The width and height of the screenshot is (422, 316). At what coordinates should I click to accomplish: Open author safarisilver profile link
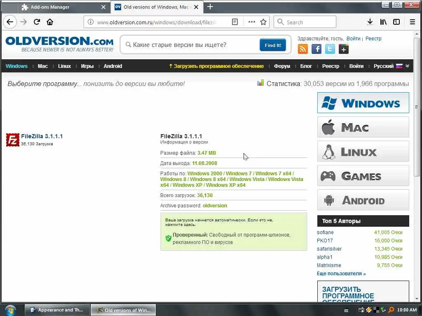(x=329, y=249)
